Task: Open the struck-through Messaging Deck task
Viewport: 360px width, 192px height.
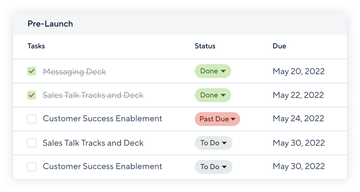Action: [x=75, y=72]
